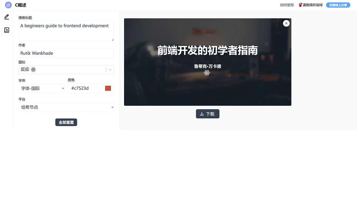Screen dimensions: 357x199
Task: Open the 哈希节点 platform dropdown
Action: tap(66, 107)
